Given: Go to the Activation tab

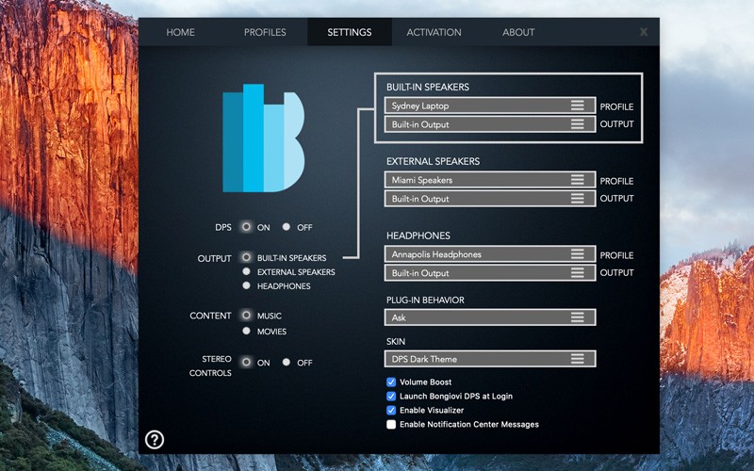Looking at the screenshot, I should [434, 32].
